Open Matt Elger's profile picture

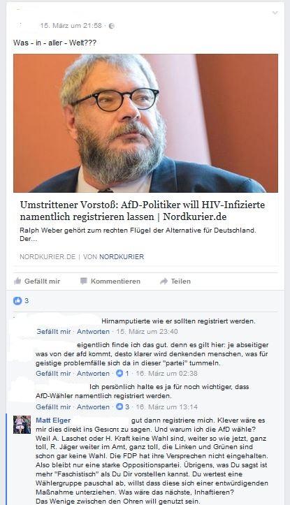tap(22, 425)
